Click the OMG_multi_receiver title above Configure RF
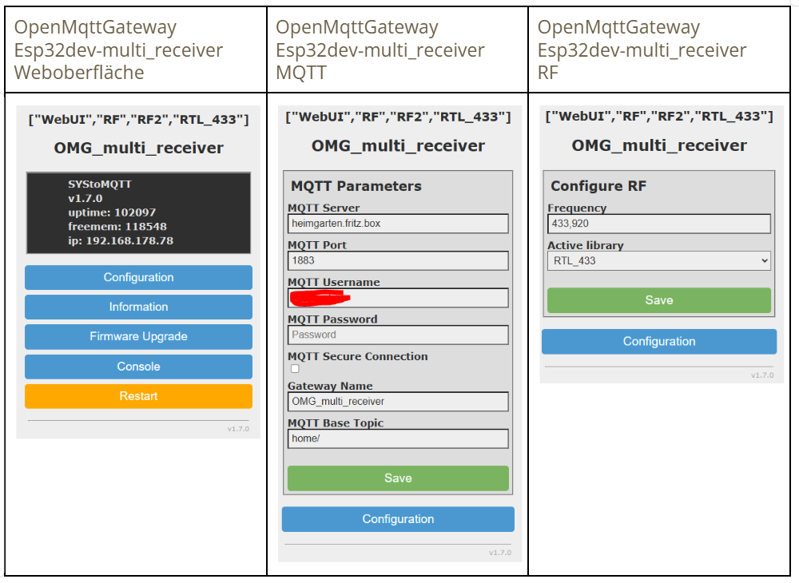The image size is (799, 583). 659,145
